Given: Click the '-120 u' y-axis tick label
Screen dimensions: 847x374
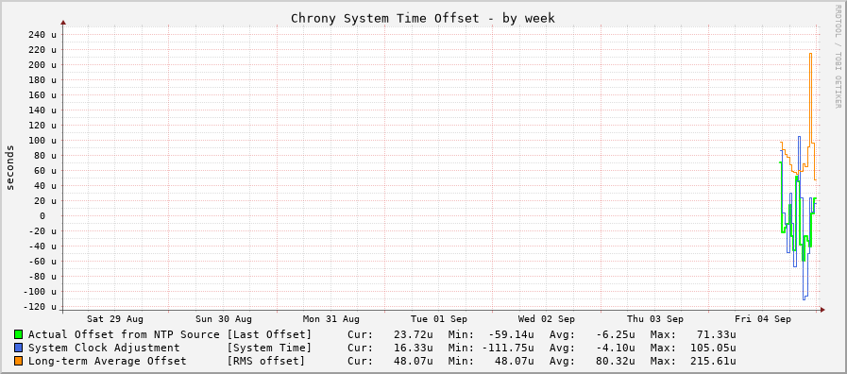Looking at the screenshot, I should click(x=39, y=307).
